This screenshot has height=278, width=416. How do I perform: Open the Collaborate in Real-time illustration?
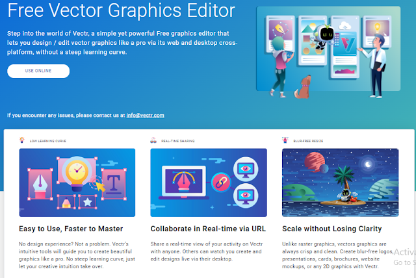click(x=209, y=183)
